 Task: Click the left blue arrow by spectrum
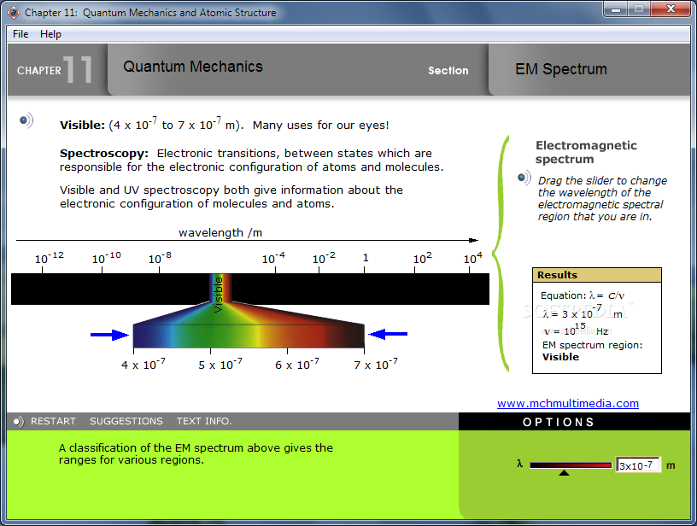point(109,335)
